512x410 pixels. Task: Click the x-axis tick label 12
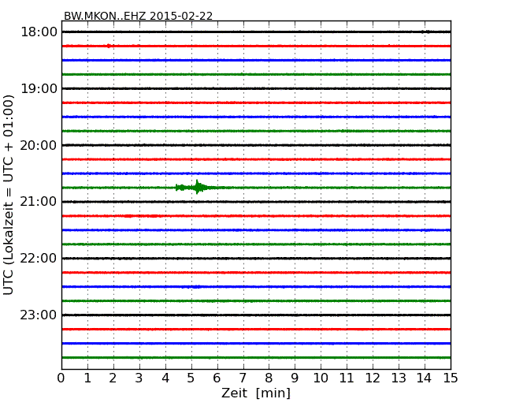(373, 378)
